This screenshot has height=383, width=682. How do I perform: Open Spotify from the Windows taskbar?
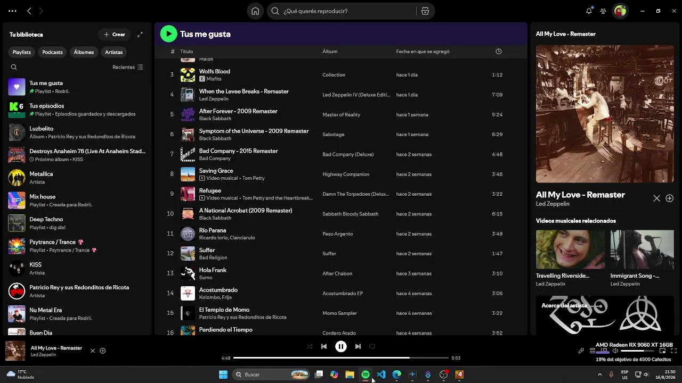click(x=366, y=374)
